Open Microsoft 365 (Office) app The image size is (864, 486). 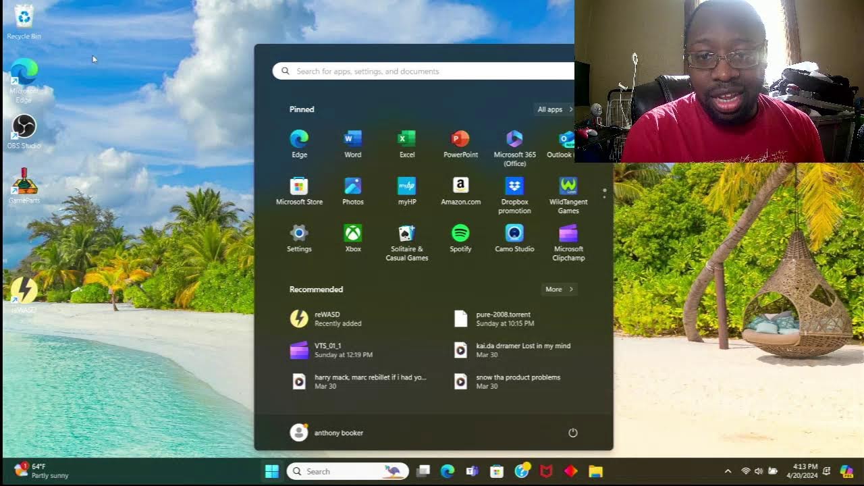(514, 148)
